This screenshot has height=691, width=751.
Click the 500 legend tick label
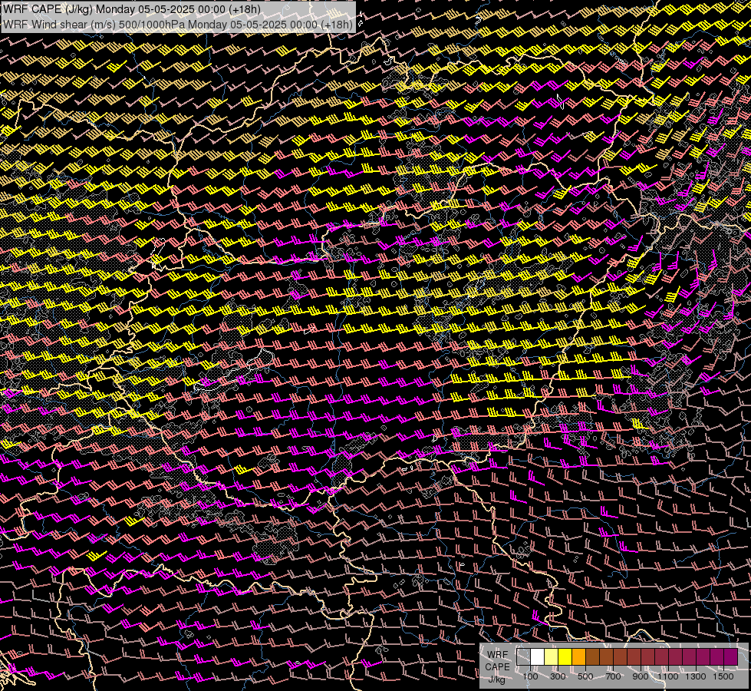point(585,676)
